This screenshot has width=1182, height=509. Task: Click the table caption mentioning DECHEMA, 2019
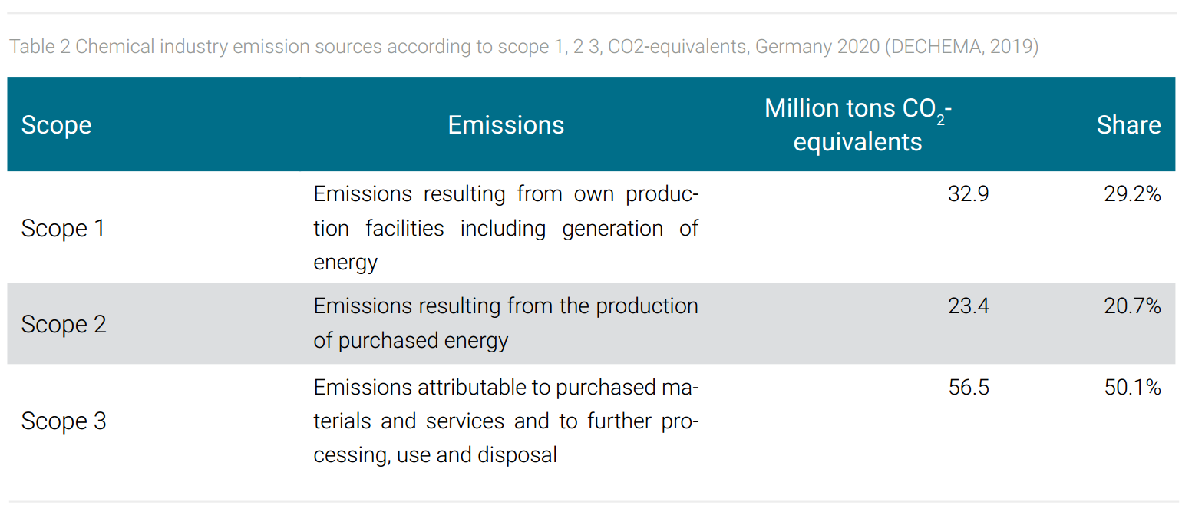(523, 47)
